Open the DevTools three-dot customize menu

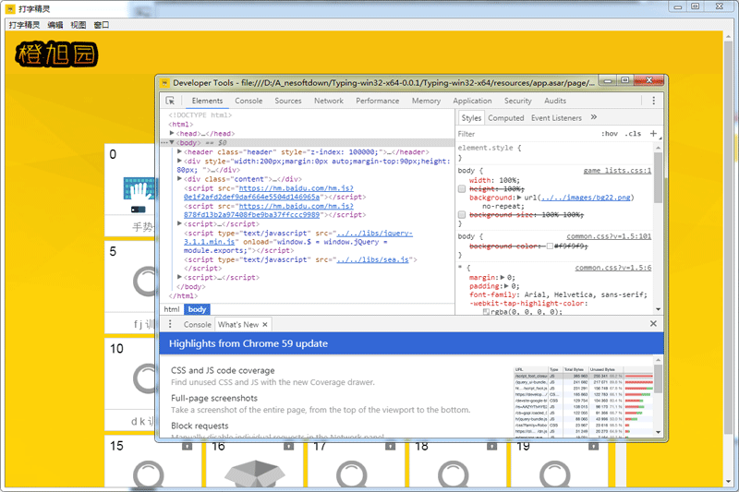point(654,101)
